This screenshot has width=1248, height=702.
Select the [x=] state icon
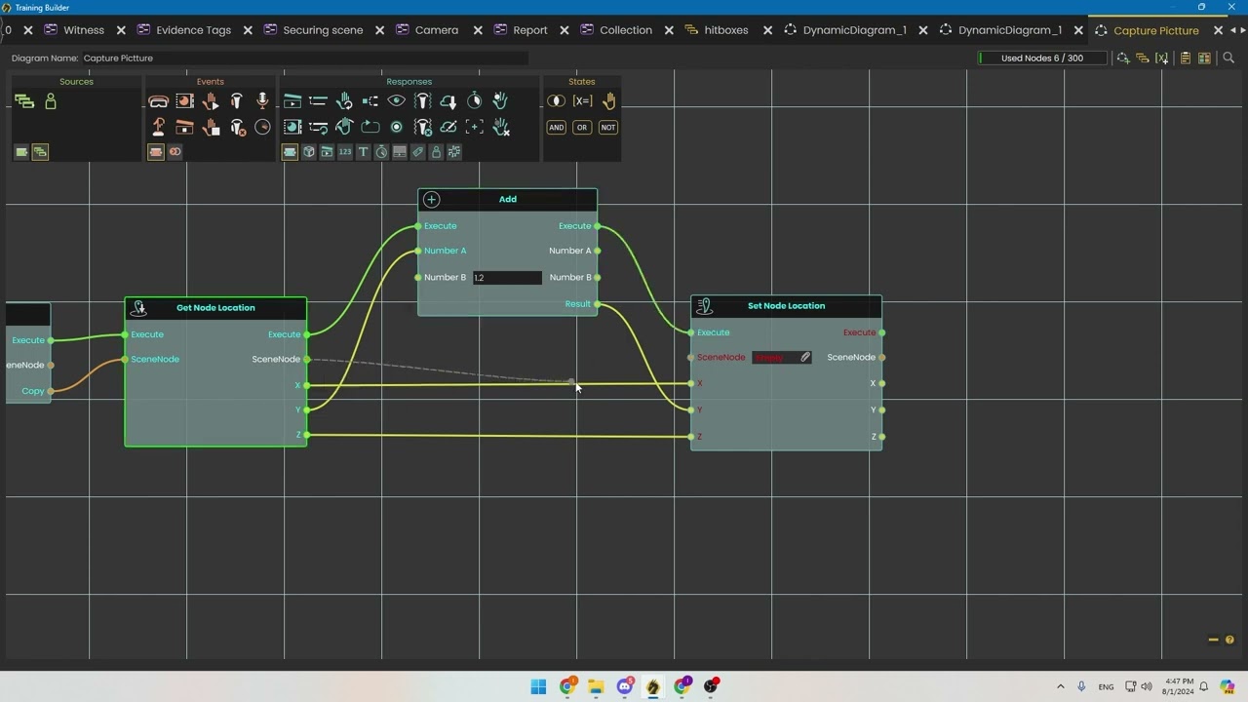coord(582,101)
